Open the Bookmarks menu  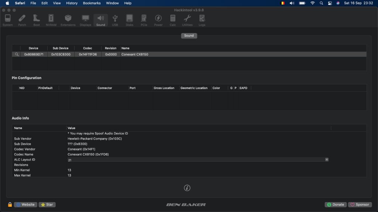coord(92,3)
